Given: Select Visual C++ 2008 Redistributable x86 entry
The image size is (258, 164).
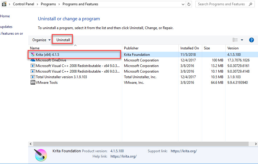Looking at the screenshot, I should 78,71.
